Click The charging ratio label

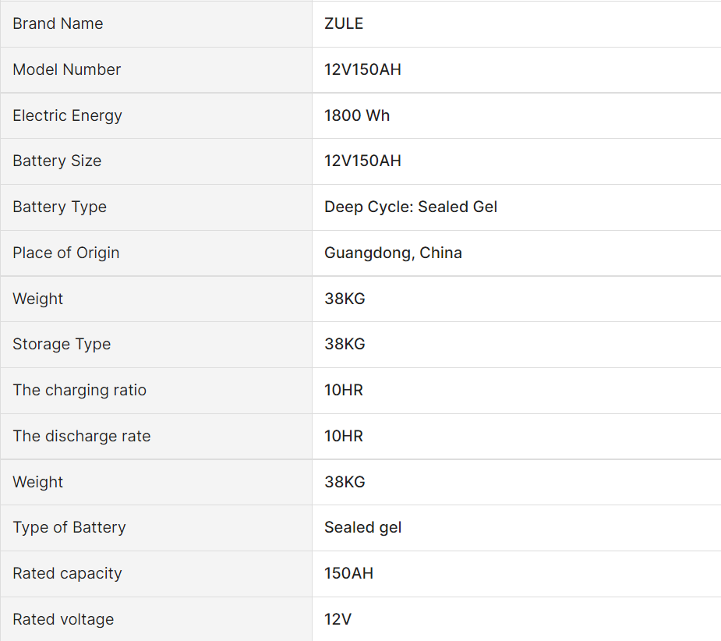click(x=80, y=390)
